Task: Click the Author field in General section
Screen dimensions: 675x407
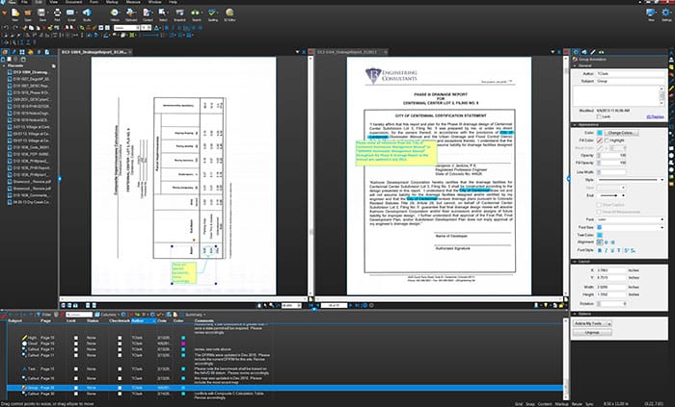Action: pos(631,74)
